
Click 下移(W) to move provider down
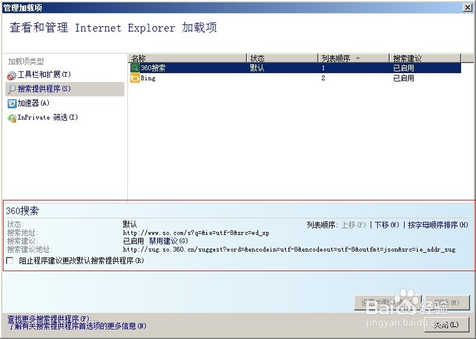click(387, 225)
